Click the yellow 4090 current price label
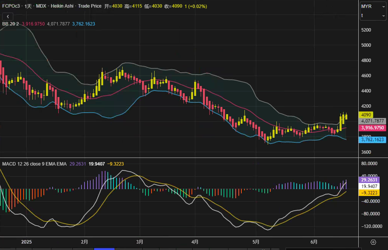 [366, 115]
